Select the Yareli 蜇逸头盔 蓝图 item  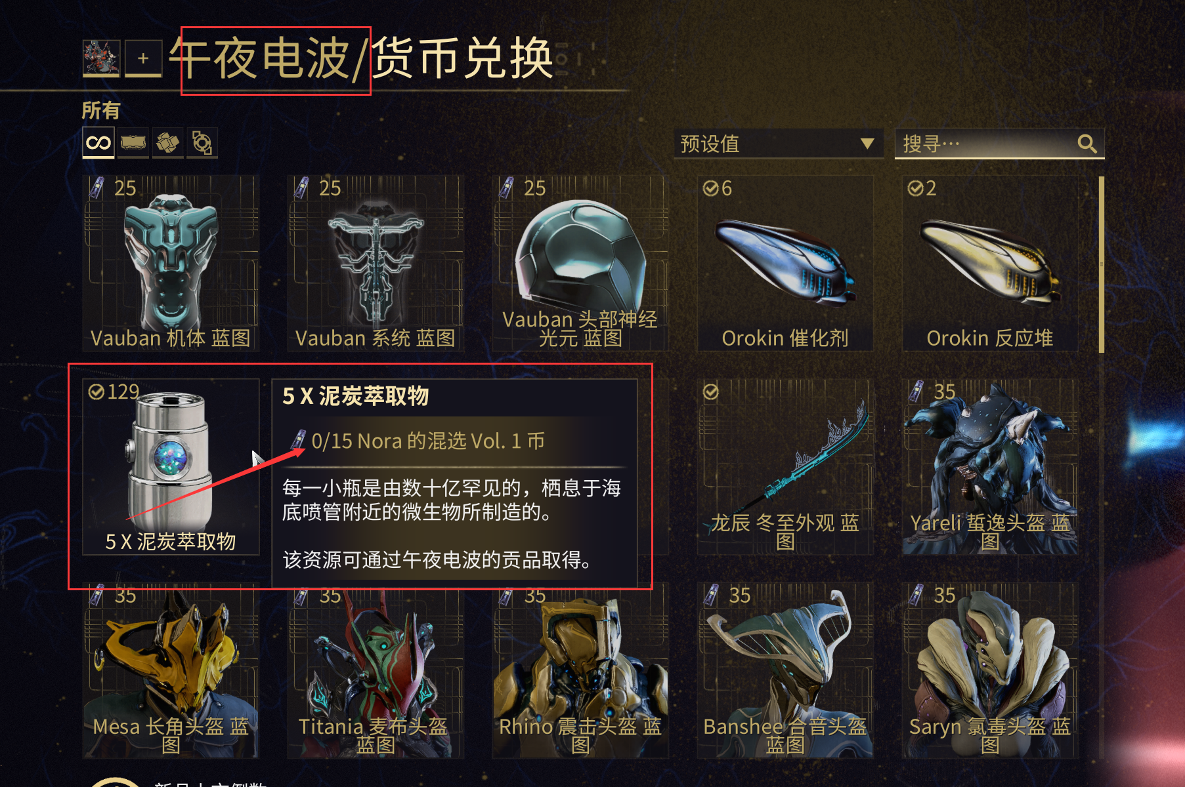tap(990, 467)
